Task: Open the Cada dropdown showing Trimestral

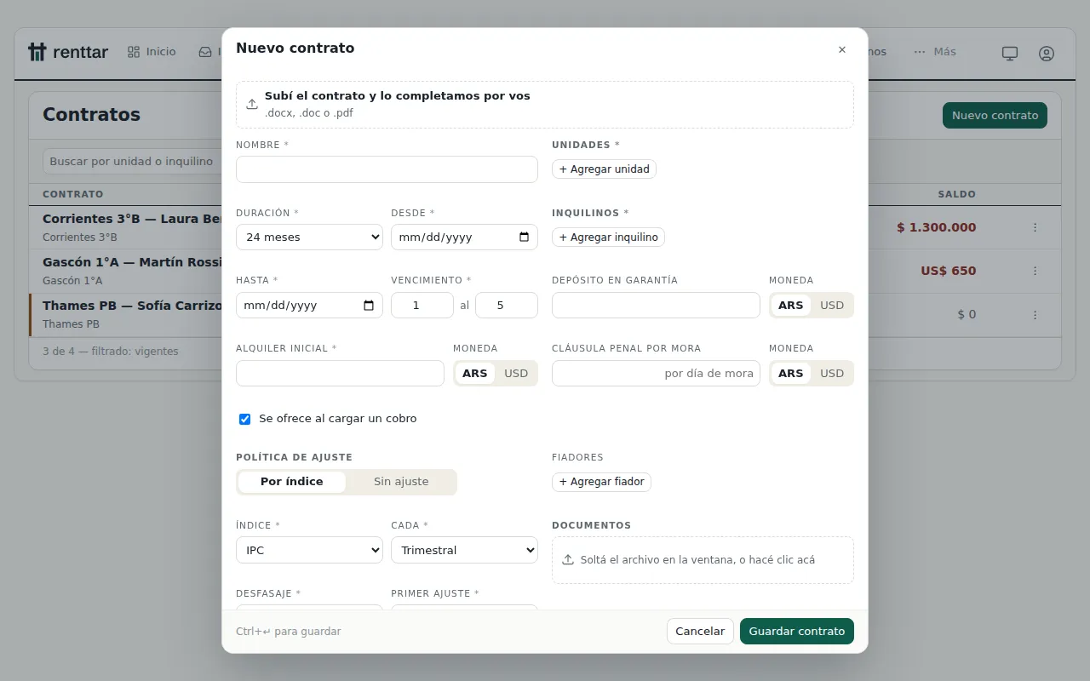Action: (x=464, y=550)
